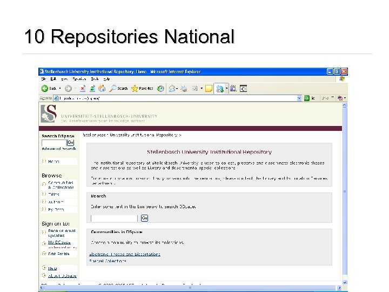
Task: Click the Stop page loading icon
Action: click(83, 88)
